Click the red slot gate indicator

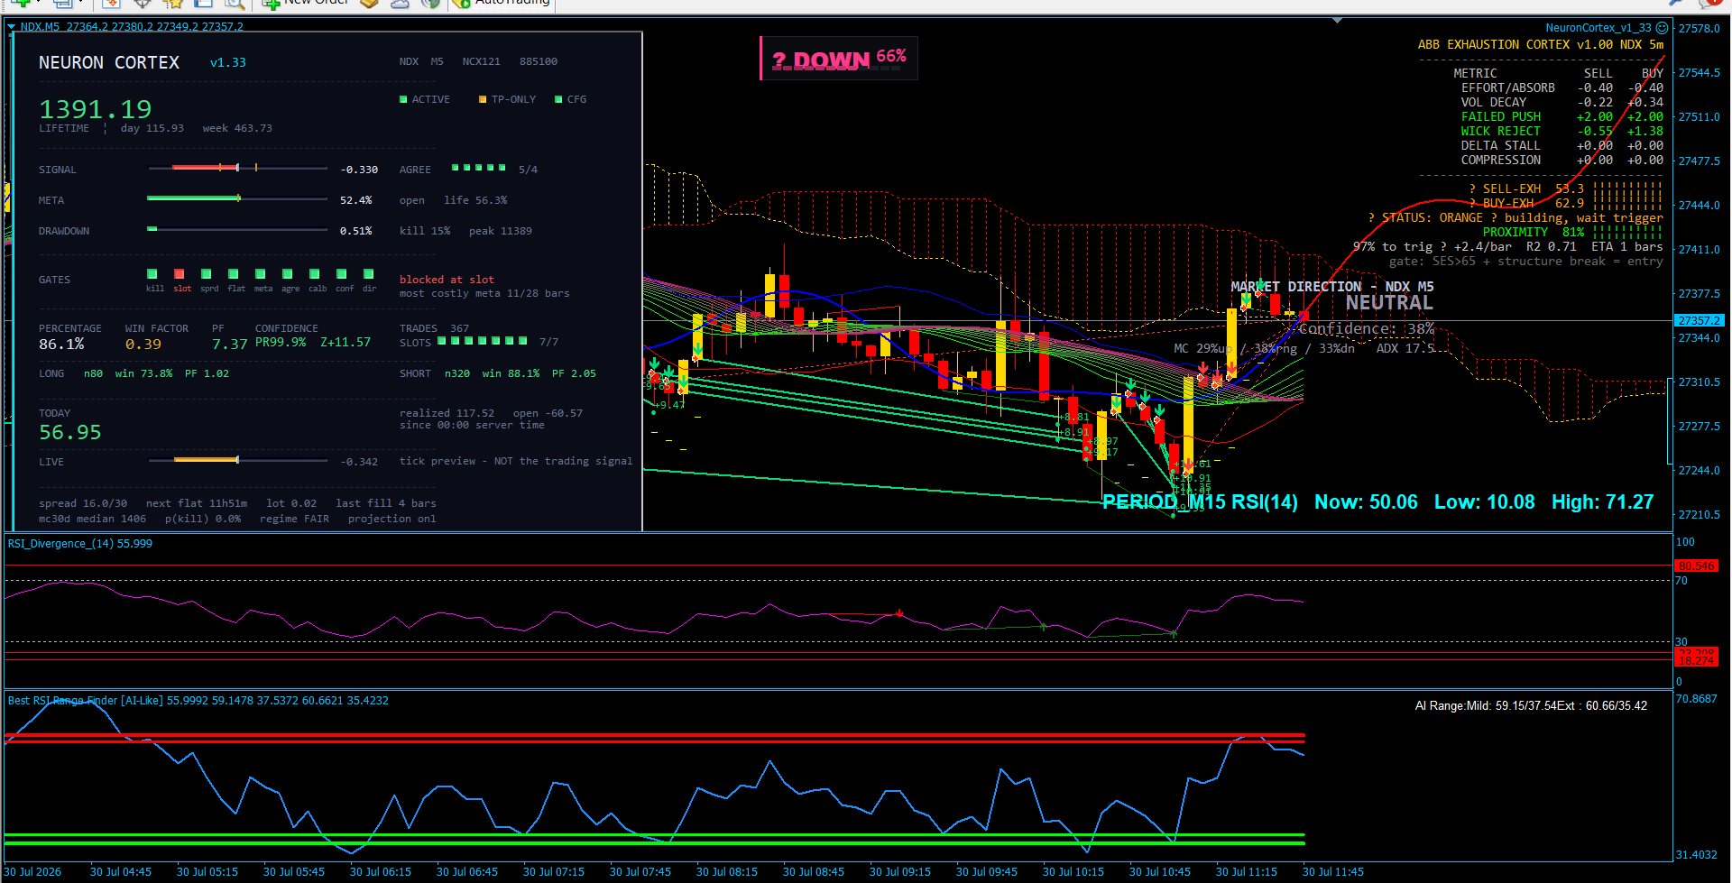tap(180, 274)
